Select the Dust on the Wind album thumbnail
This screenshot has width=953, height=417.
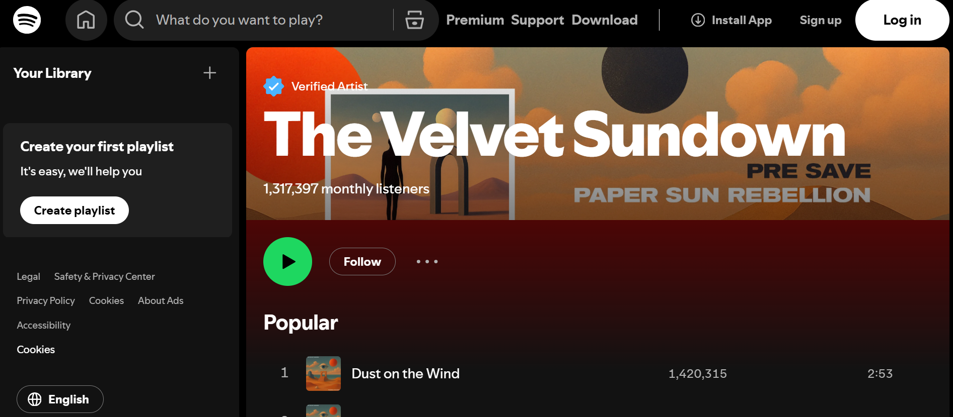click(323, 373)
